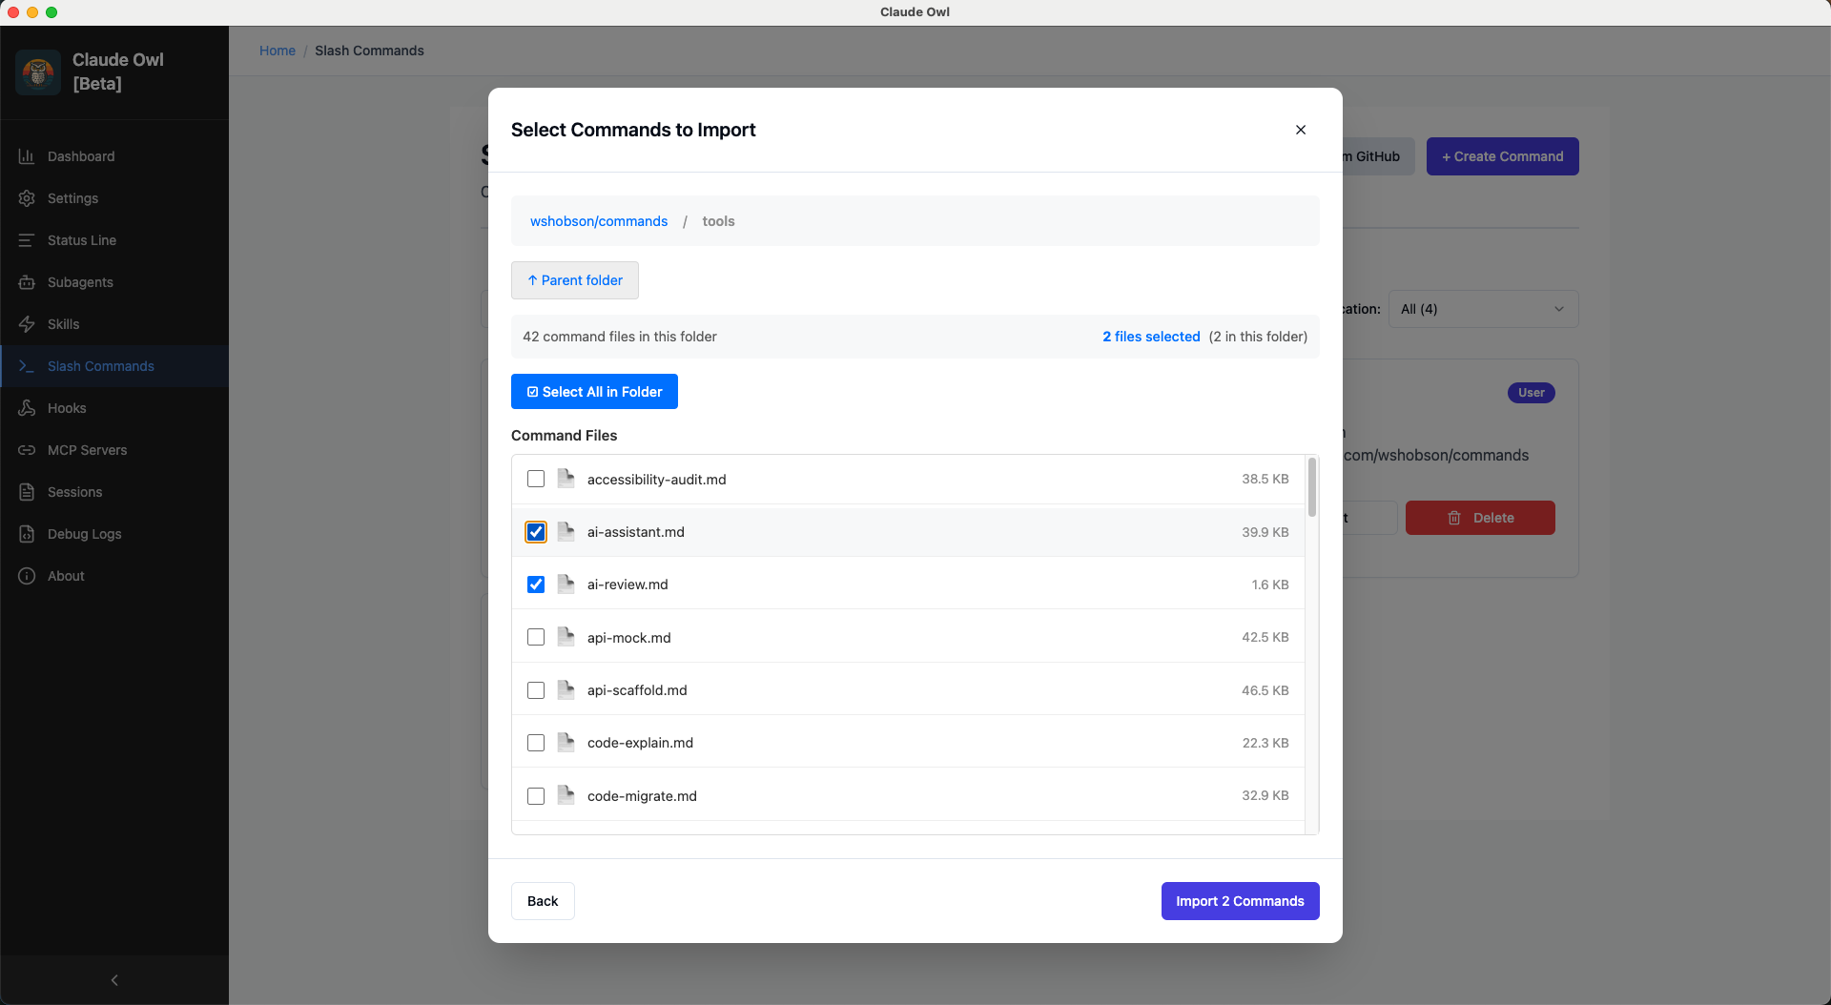
Task: View the Sessions panel
Action: pyautogui.click(x=75, y=492)
